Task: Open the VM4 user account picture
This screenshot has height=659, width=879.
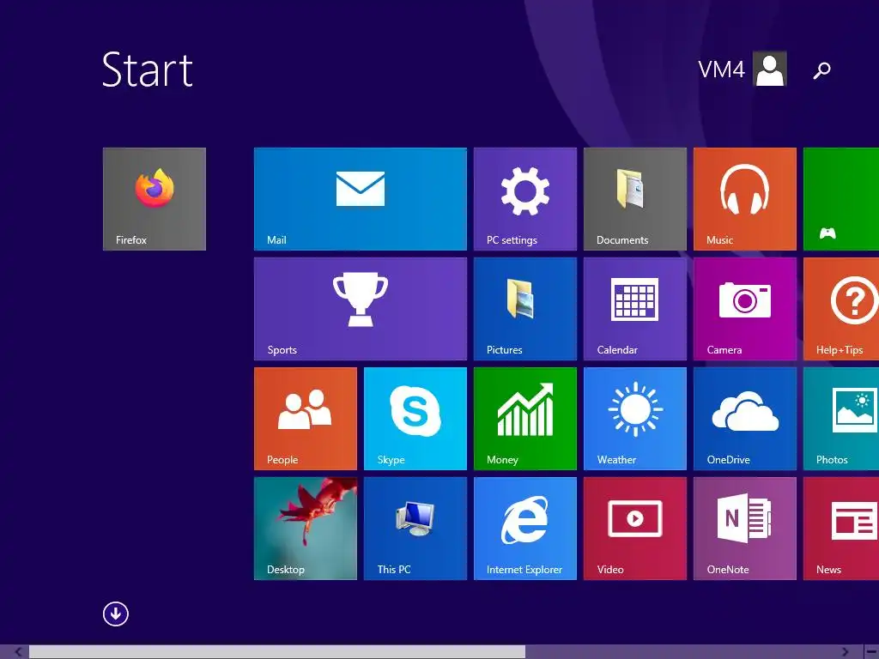Action: (x=770, y=69)
